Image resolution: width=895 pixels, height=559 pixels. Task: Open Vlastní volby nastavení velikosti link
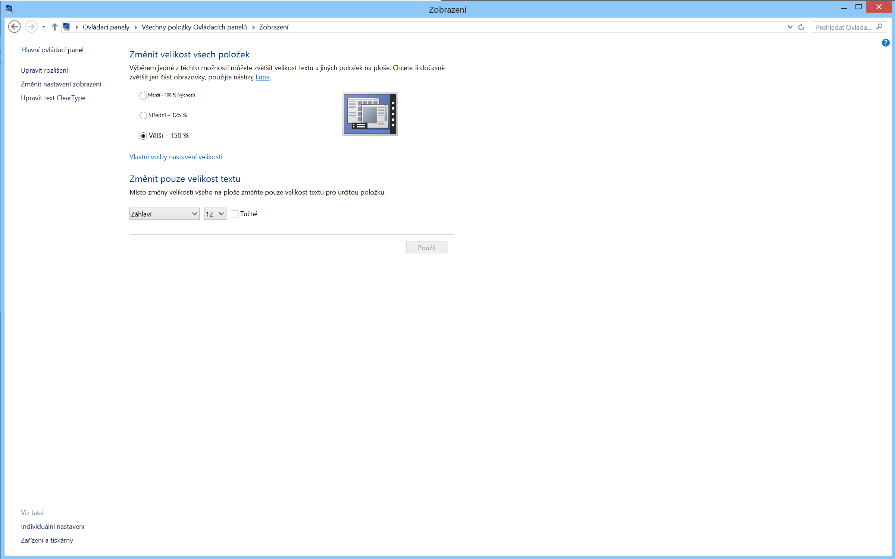point(176,157)
